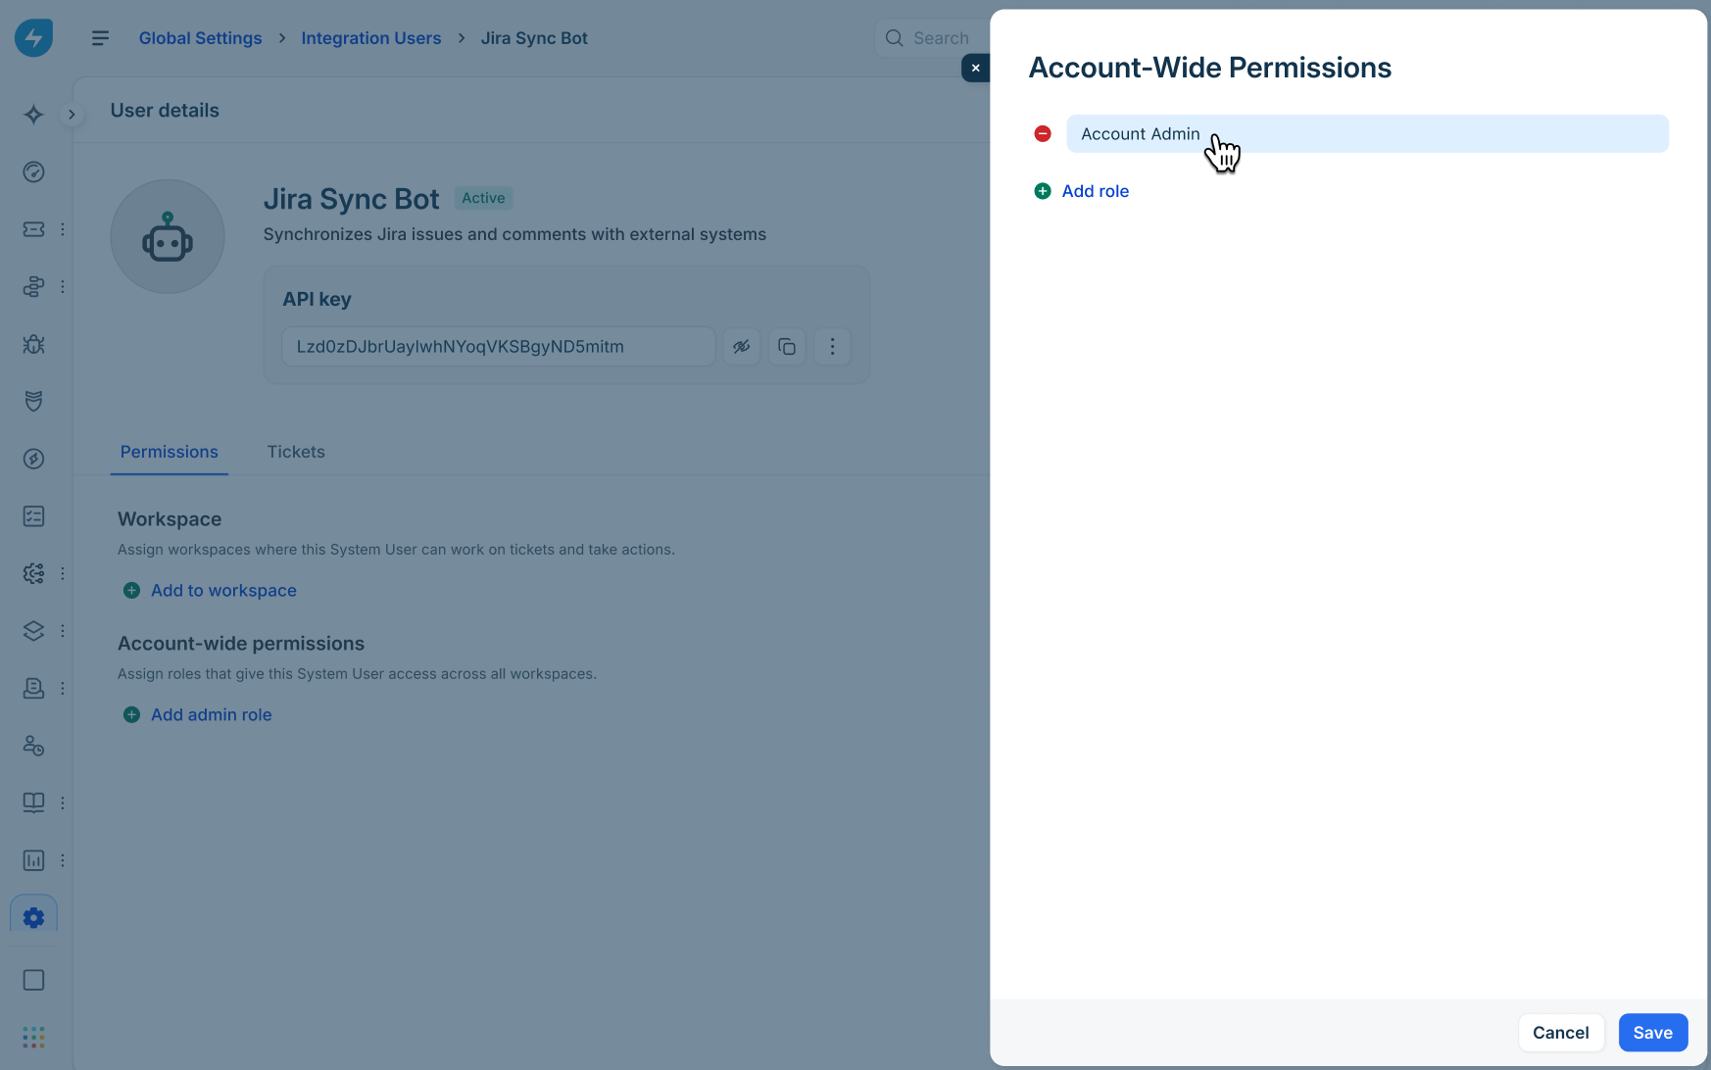Open the more menu beside the ticket icon

63,229
